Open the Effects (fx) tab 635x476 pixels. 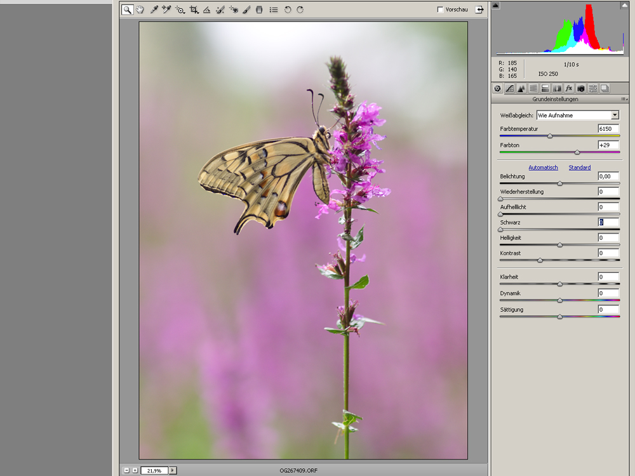tap(569, 88)
